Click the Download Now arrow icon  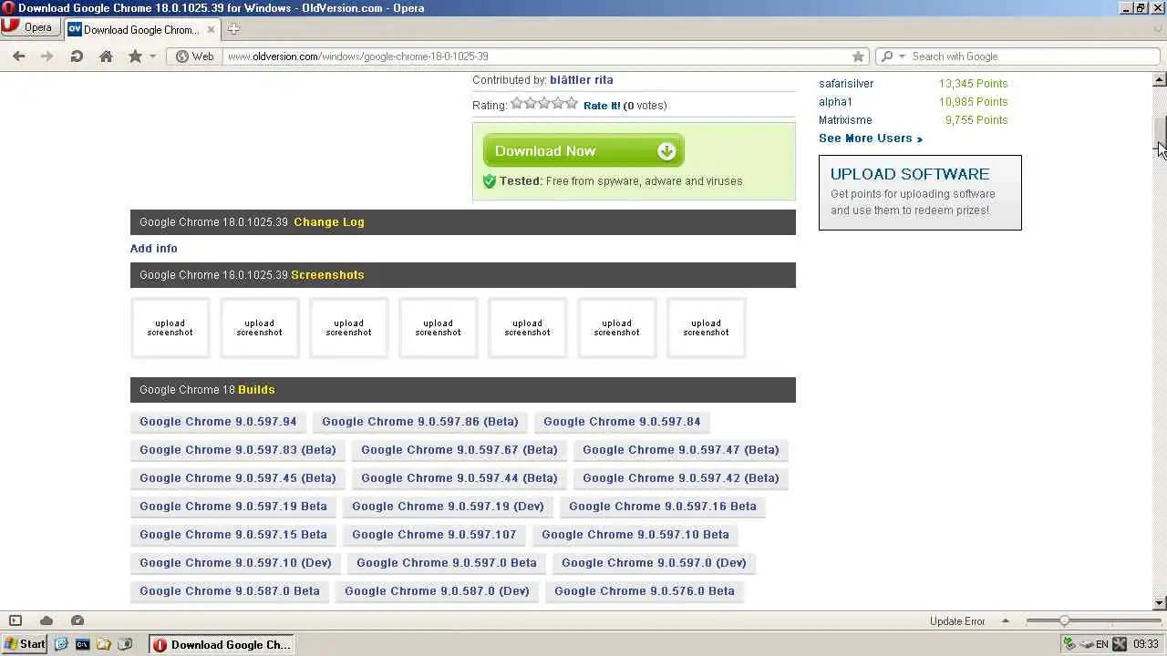tap(666, 151)
